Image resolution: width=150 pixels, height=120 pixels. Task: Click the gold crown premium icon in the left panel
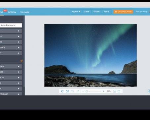pyautogui.click(x=21, y=61)
